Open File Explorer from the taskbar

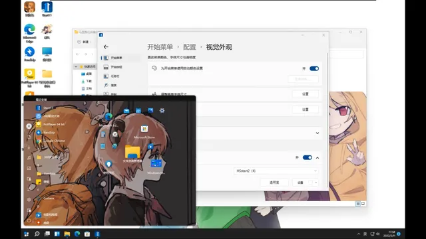point(67,234)
